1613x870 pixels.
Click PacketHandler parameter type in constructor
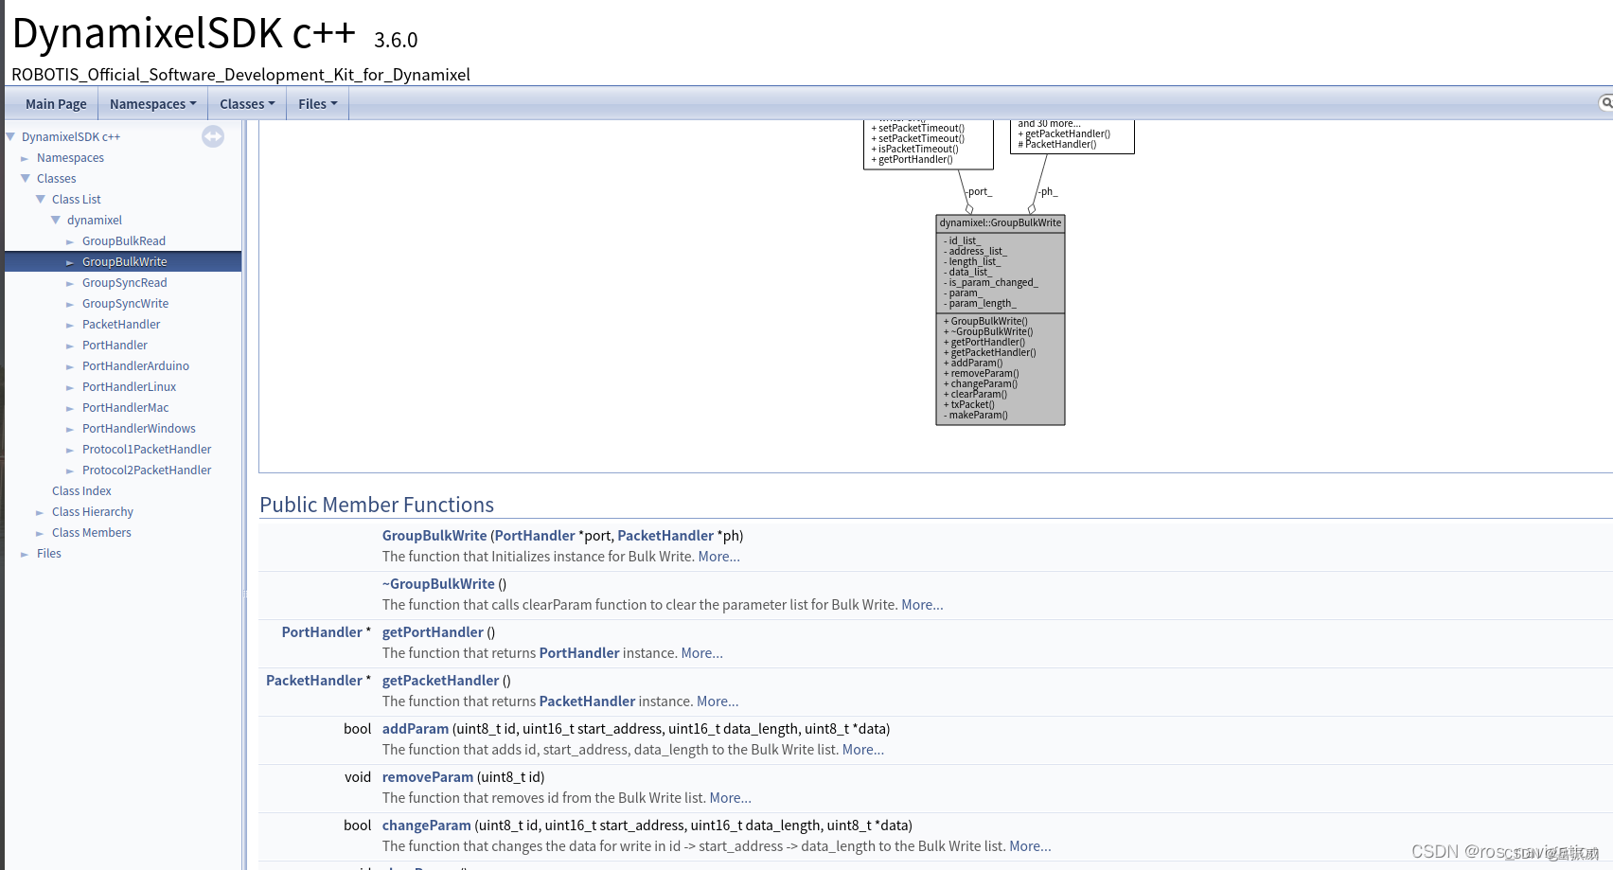665,536
